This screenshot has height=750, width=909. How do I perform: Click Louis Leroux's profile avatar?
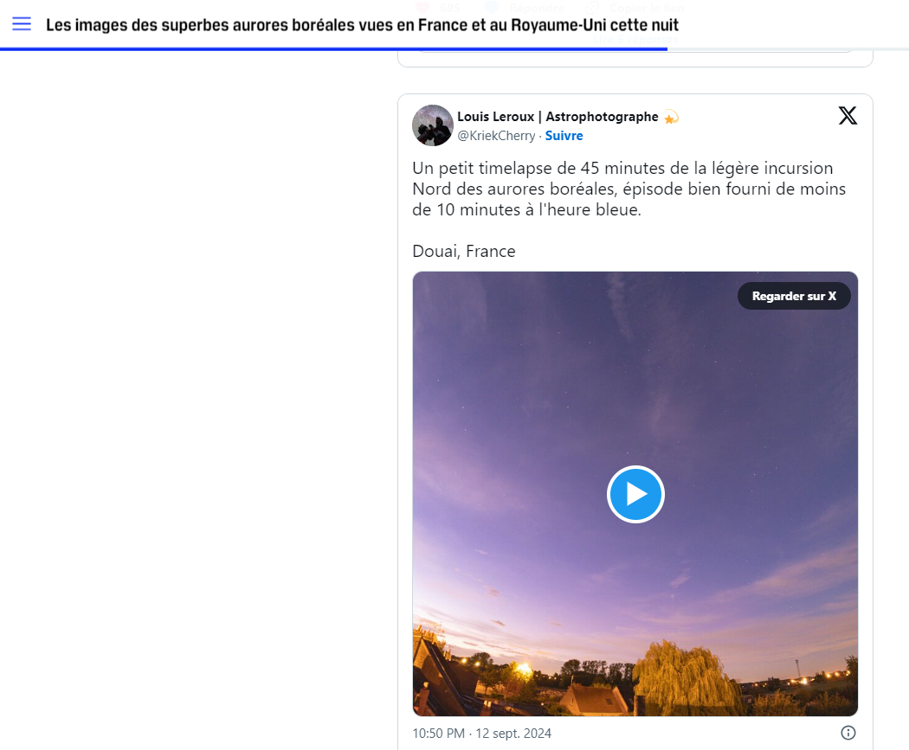[x=433, y=125]
